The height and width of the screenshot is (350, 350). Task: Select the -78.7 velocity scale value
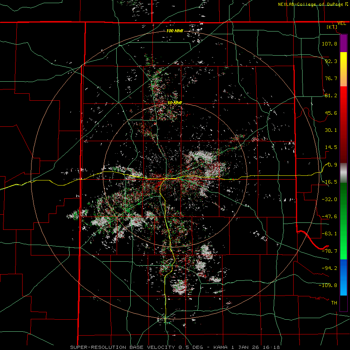329,251
